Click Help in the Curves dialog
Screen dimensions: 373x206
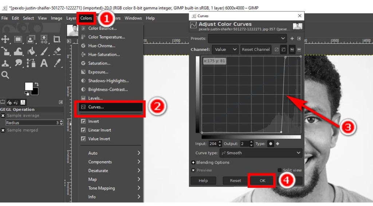[203, 180]
